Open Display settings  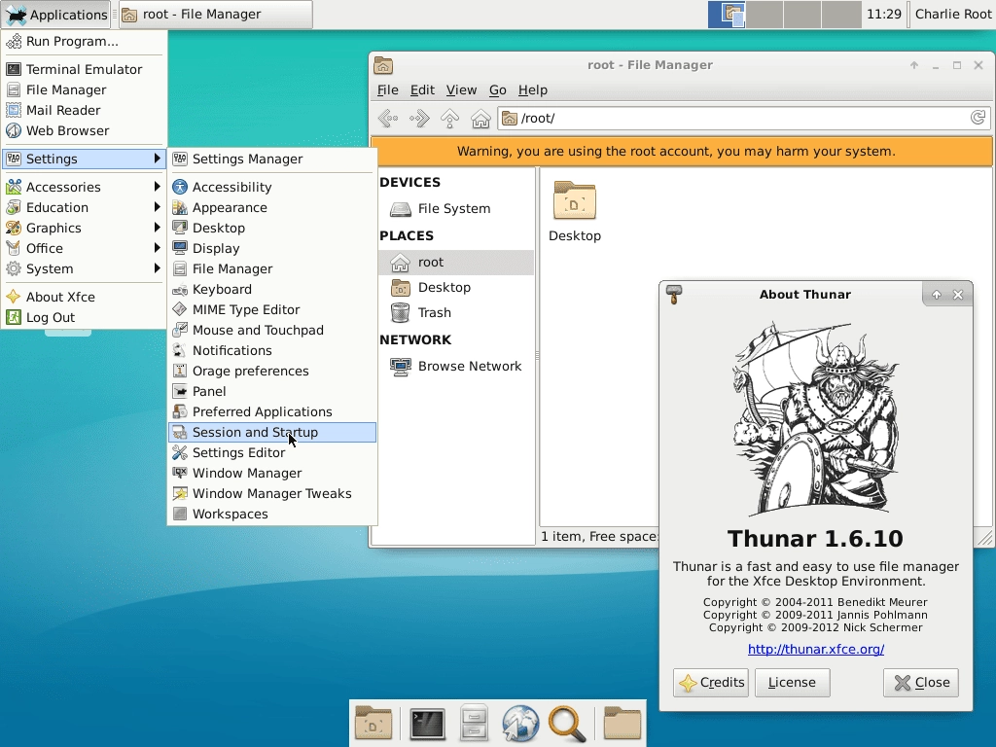pyautogui.click(x=272, y=248)
